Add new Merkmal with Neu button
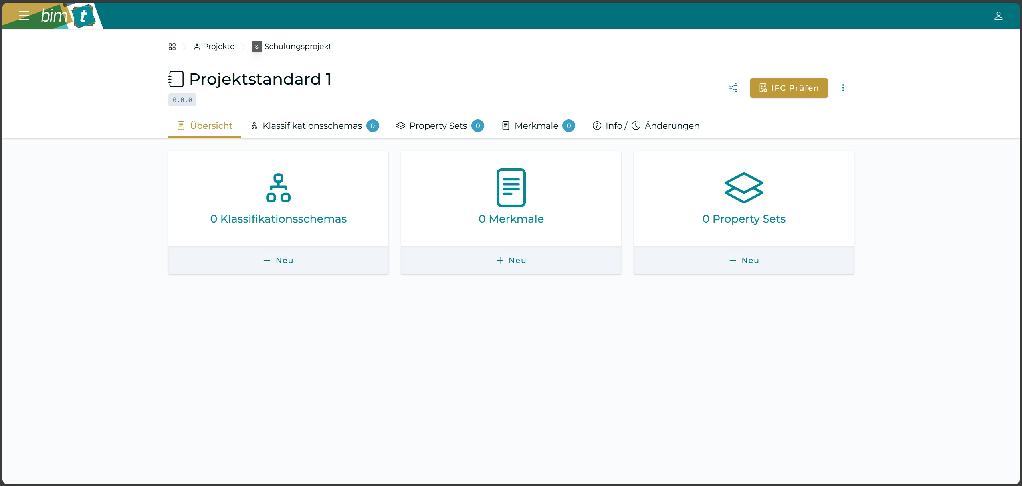Viewport: 1022px width, 486px height. (511, 260)
